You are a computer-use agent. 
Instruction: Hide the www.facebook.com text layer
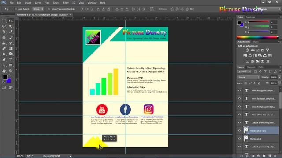239,98
